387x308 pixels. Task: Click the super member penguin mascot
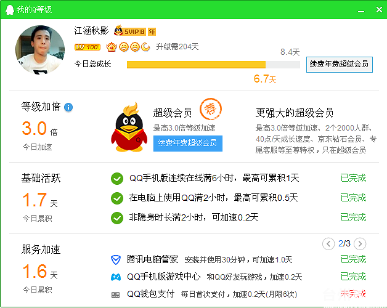pyautogui.click(x=129, y=127)
